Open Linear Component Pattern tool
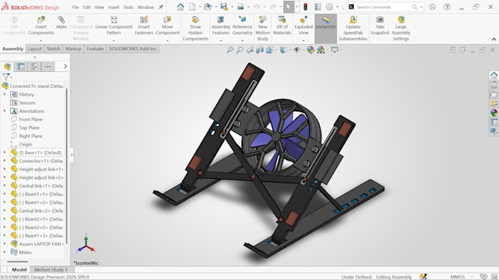The width and height of the screenshot is (499, 280). pos(114,26)
